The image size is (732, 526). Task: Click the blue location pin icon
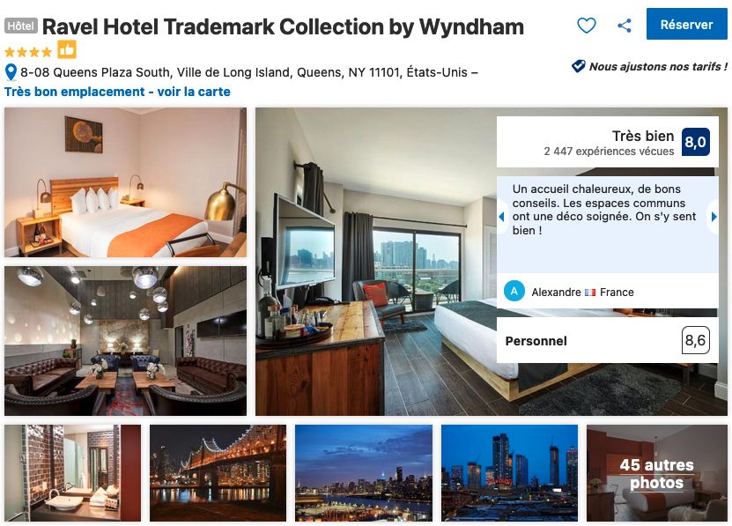11,72
